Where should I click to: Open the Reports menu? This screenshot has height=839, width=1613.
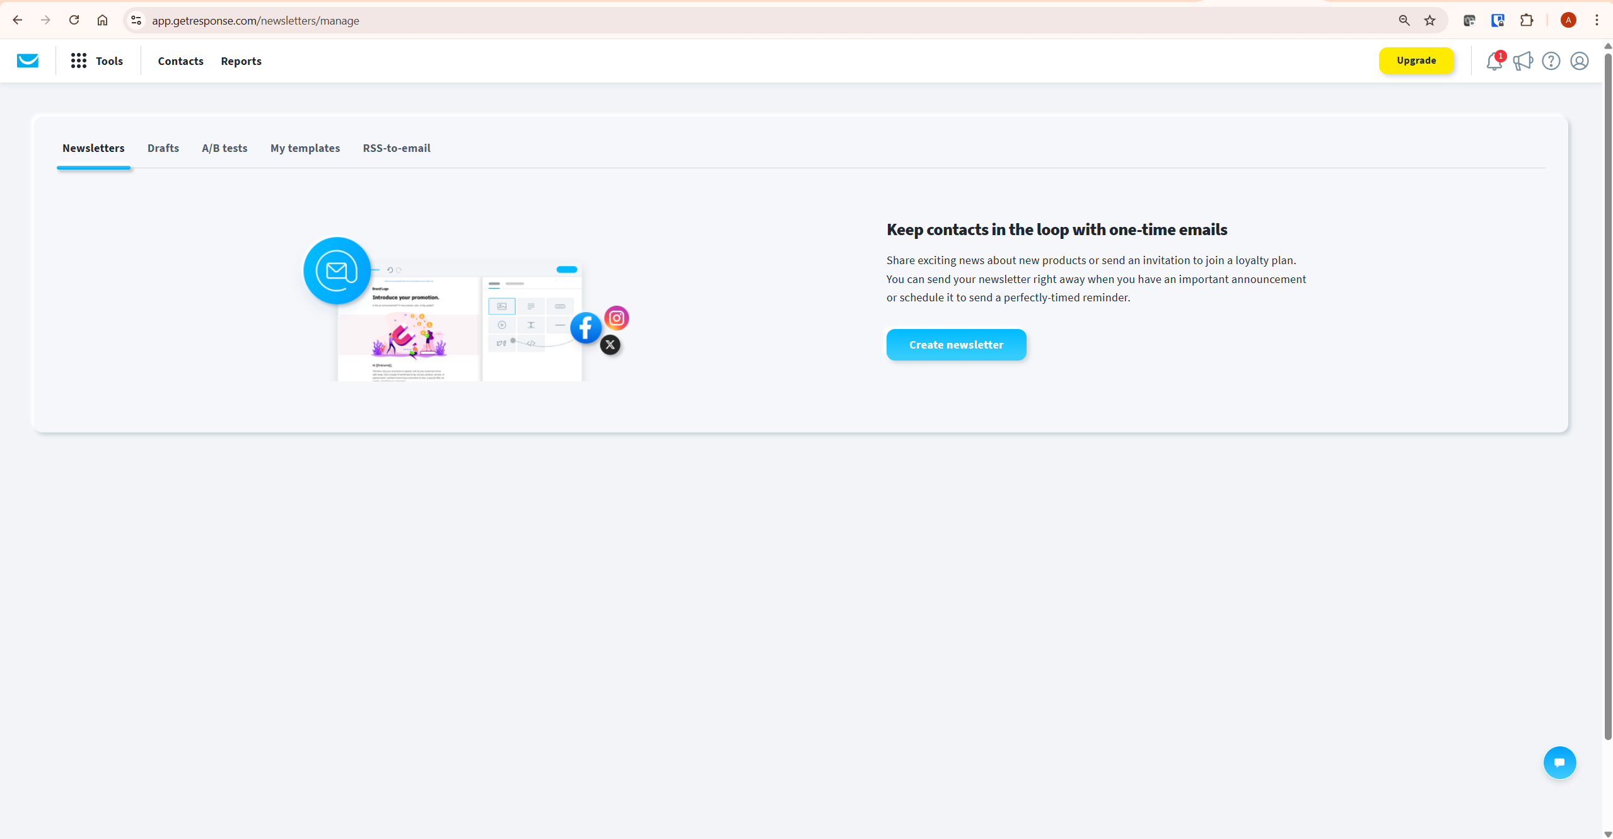[x=241, y=61]
